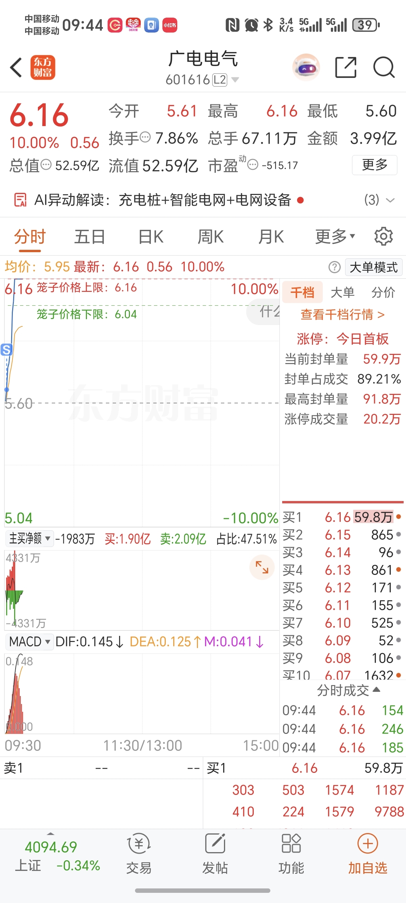Image resolution: width=406 pixels, height=903 pixels.
Task: Tap the 买9 row at 6.08
Action: 342,658
